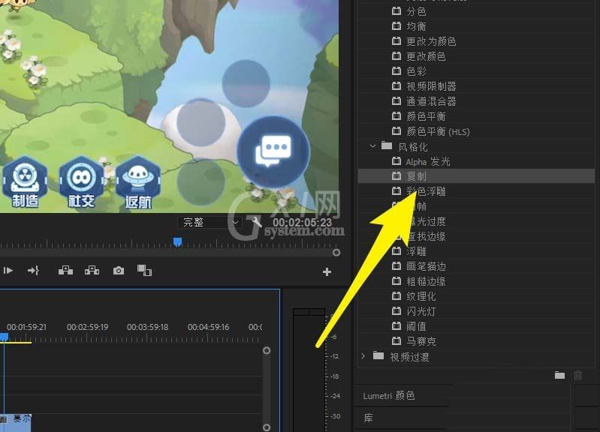Select the 均衡 effect
The width and height of the screenshot is (600, 432).
pos(416,26)
